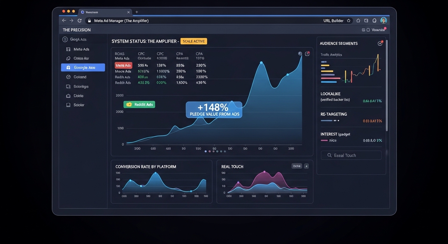This screenshot has width=448, height=244.
Task: Toggle the Reddit Ads green chart label
Action: (x=139, y=105)
